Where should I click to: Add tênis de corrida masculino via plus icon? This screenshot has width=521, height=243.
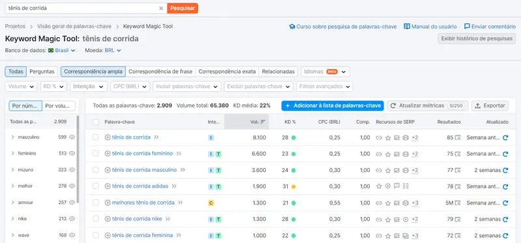(107, 170)
